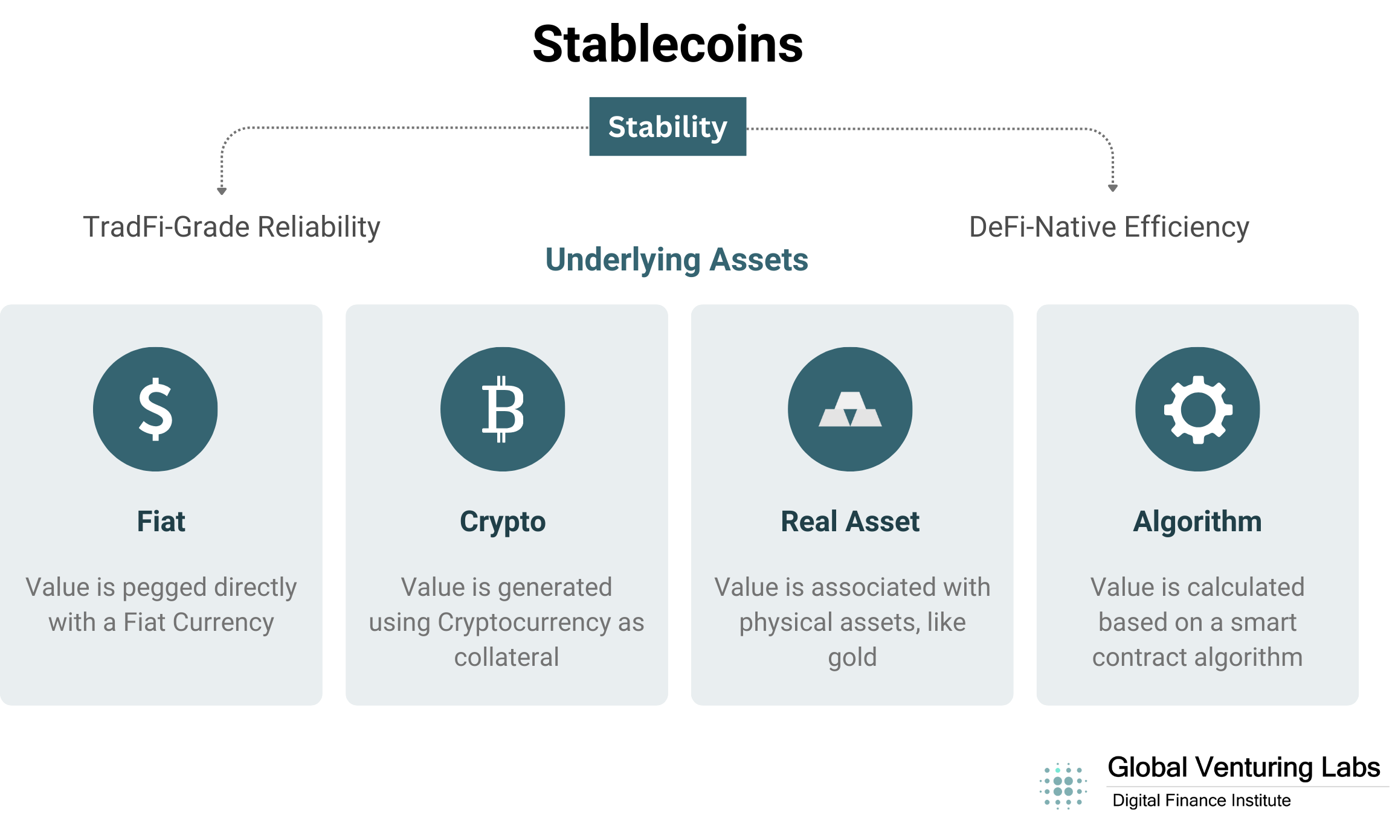This screenshot has height=821, width=1398.
Task: Click the Real Asset card heading
Action: (850, 521)
